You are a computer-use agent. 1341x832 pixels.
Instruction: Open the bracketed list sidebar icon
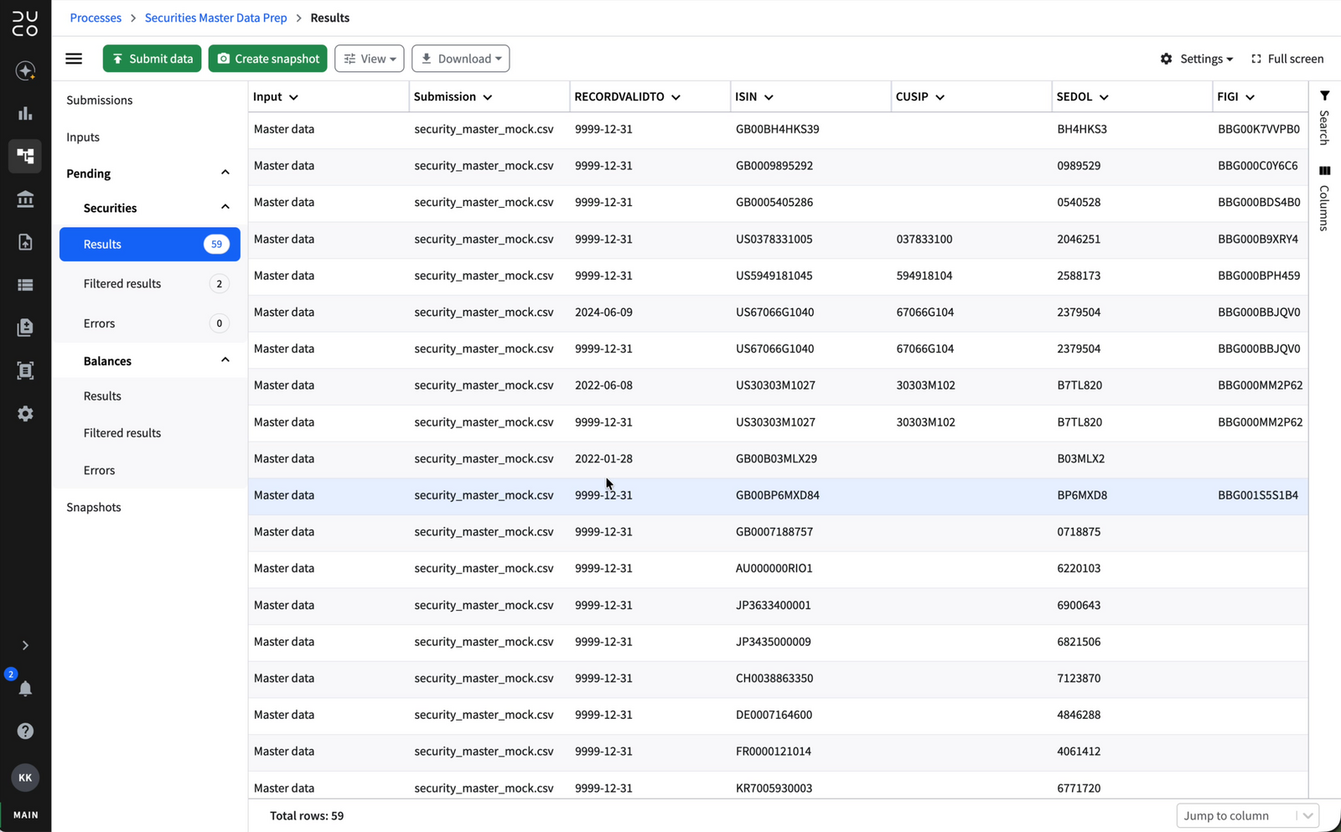coord(25,370)
